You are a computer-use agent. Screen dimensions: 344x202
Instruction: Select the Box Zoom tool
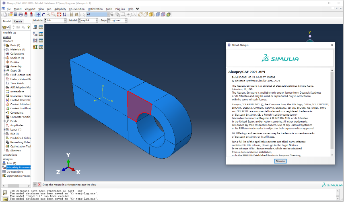pyautogui.click(x=54, y=14)
